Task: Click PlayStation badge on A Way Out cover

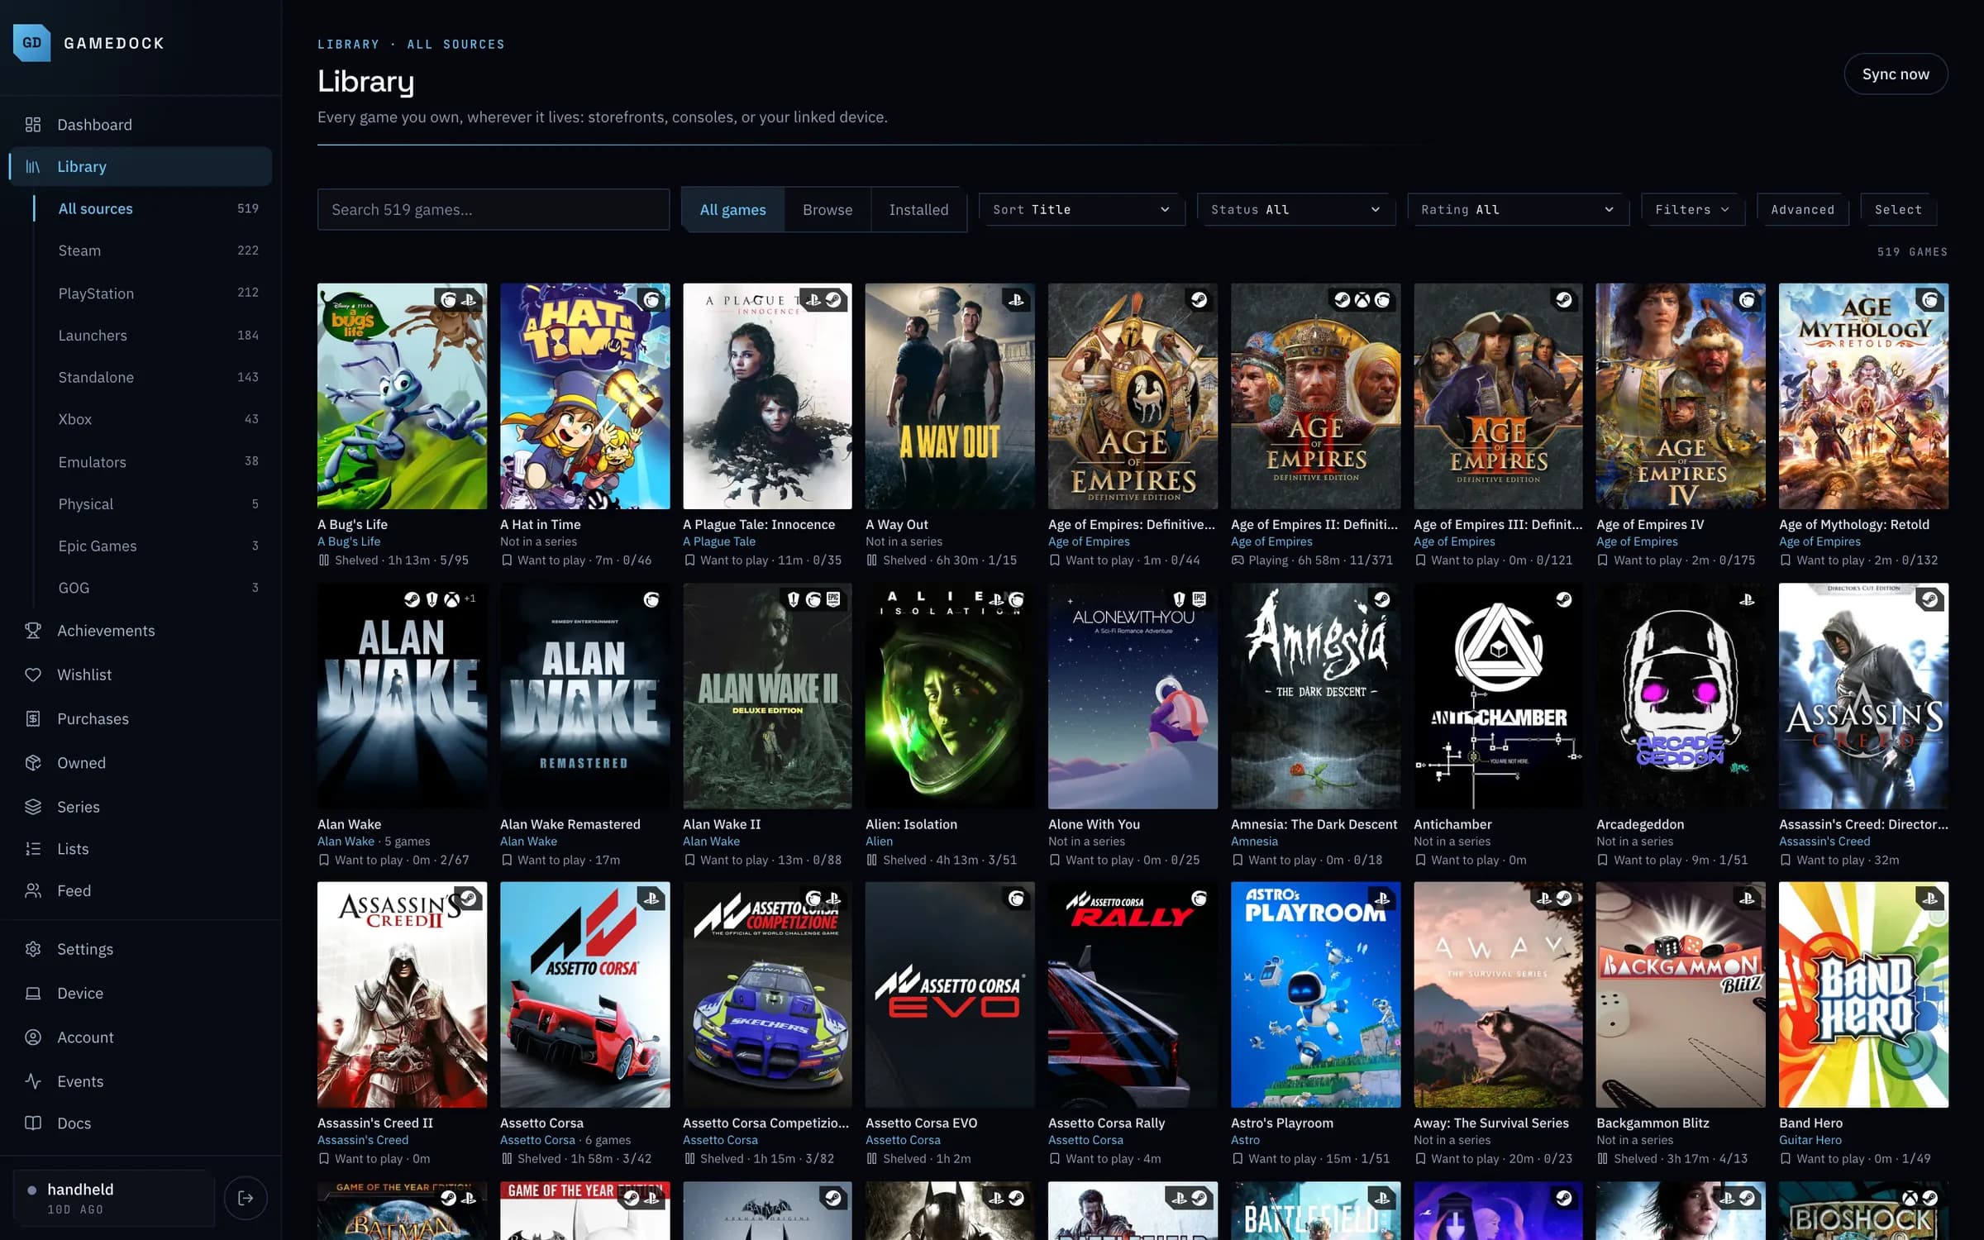Action: [x=1016, y=300]
